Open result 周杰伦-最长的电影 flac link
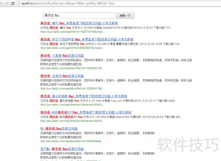This screenshot has width=221, height=161. coord(84,96)
